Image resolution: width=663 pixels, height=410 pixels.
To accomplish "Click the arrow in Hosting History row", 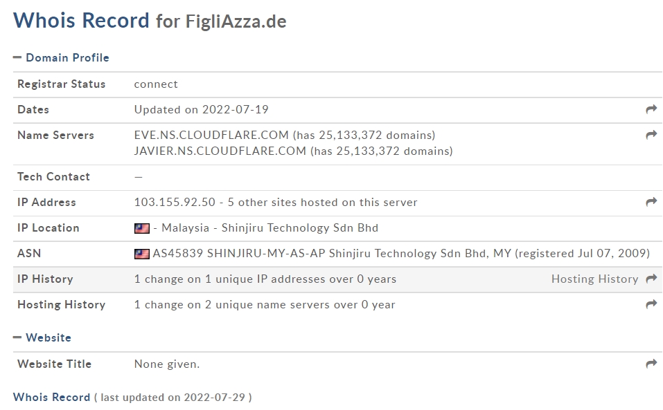I will pos(651,304).
